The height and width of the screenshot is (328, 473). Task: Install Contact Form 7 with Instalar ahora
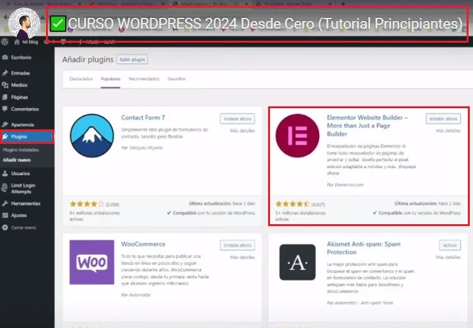237,119
